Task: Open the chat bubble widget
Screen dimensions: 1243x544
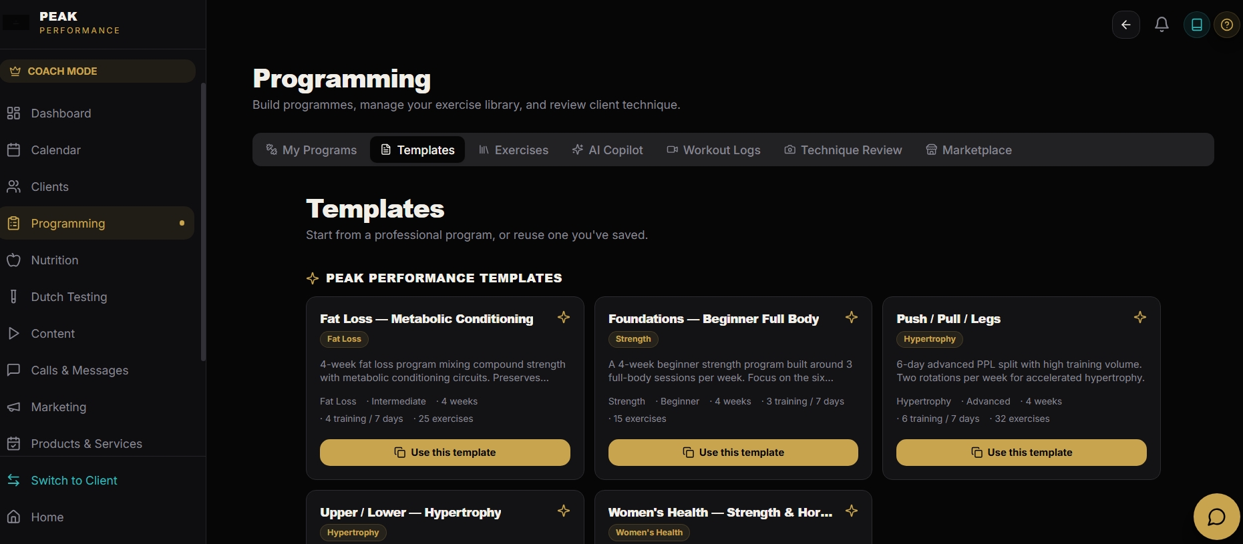Action: click(x=1216, y=517)
